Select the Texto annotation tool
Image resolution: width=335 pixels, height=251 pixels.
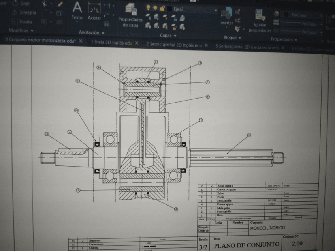77,11
